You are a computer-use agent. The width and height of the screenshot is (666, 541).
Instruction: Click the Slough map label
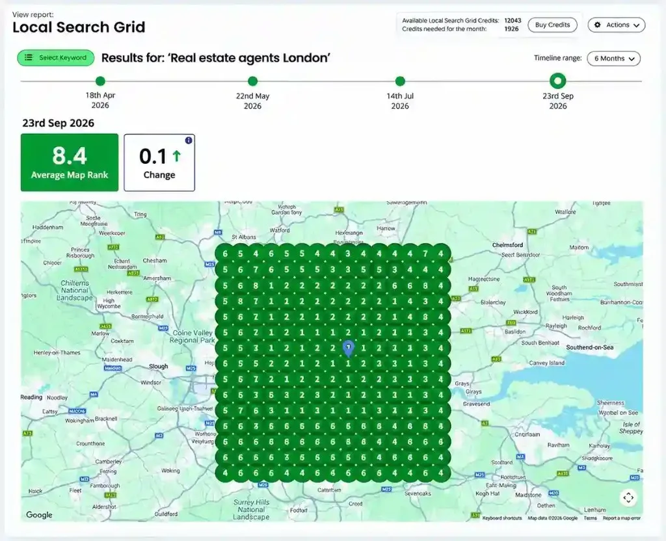159,366
